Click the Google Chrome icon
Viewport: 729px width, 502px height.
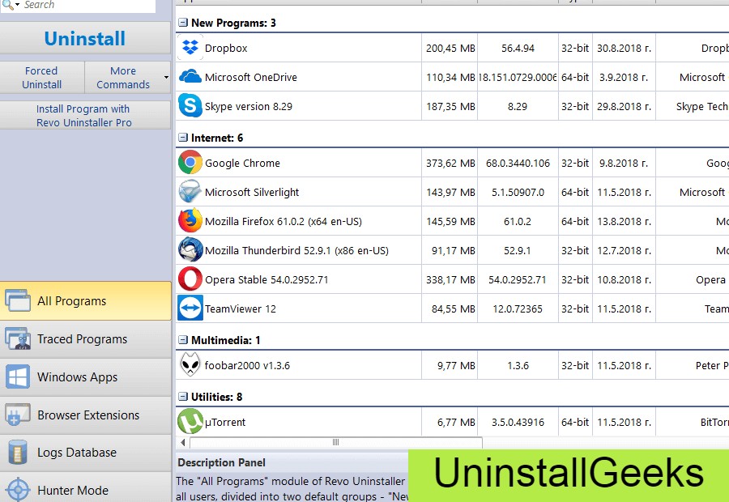coord(190,162)
